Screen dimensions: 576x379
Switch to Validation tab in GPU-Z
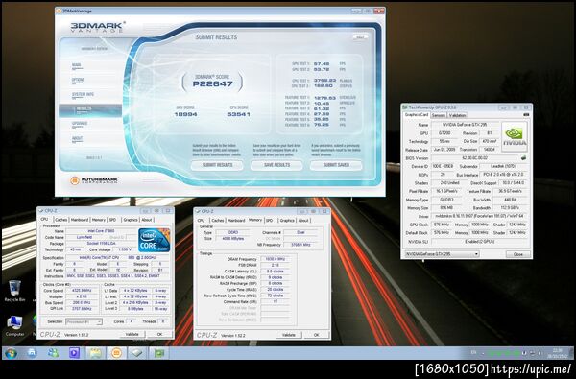[x=457, y=115]
